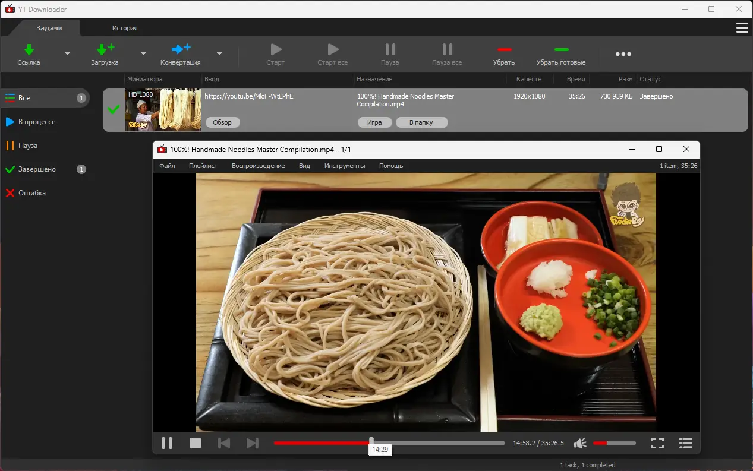Click the Обзор button on the task

tap(222, 122)
